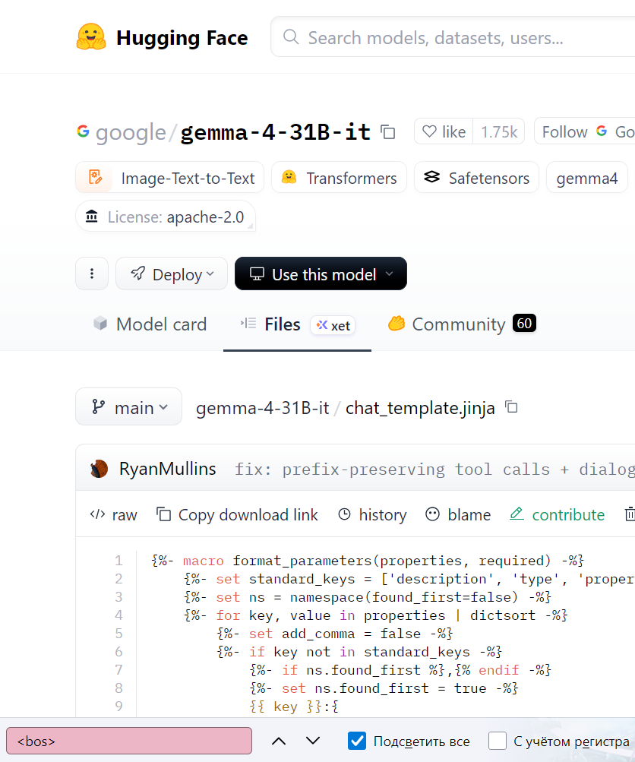Click the chevron on Use this model

pyautogui.click(x=389, y=273)
